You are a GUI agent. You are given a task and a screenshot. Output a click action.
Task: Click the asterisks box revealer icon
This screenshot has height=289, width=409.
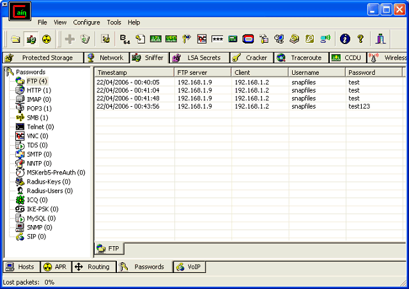click(x=218, y=39)
